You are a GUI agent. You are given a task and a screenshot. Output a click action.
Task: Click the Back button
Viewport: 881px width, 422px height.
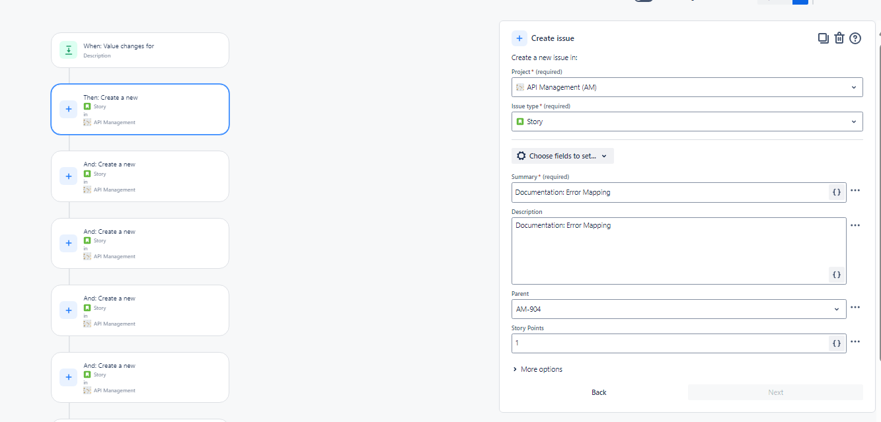point(599,392)
